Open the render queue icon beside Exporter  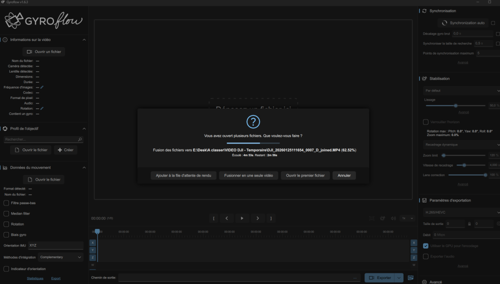410,277
